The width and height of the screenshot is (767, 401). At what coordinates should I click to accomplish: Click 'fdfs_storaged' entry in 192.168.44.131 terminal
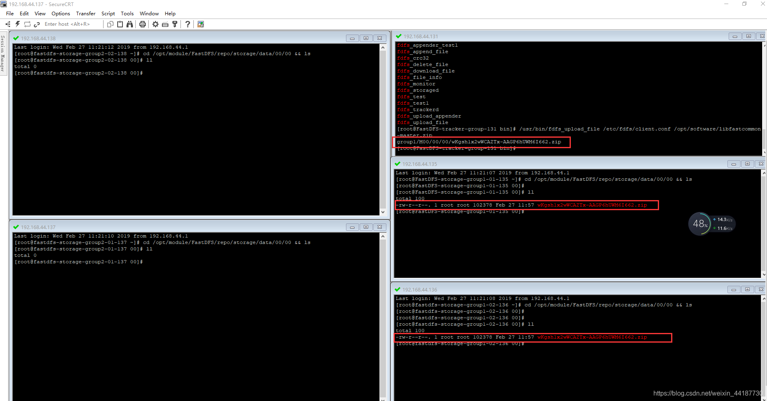pos(418,90)
